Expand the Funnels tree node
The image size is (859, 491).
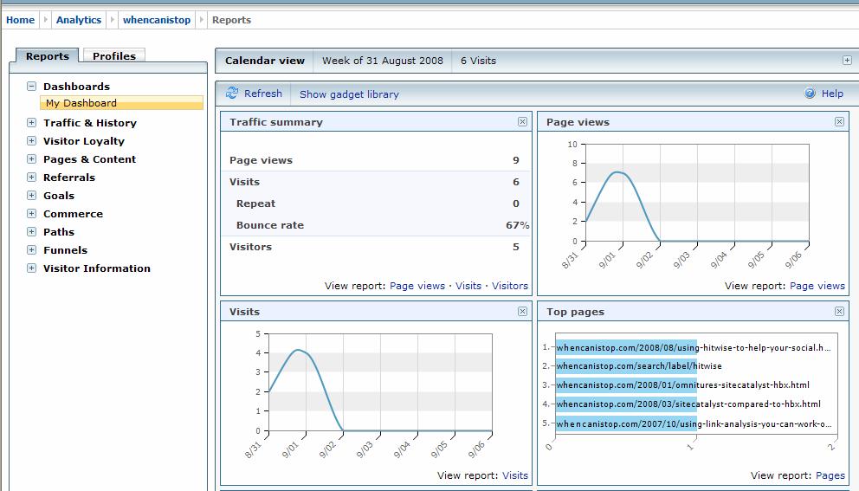(32, 250)
